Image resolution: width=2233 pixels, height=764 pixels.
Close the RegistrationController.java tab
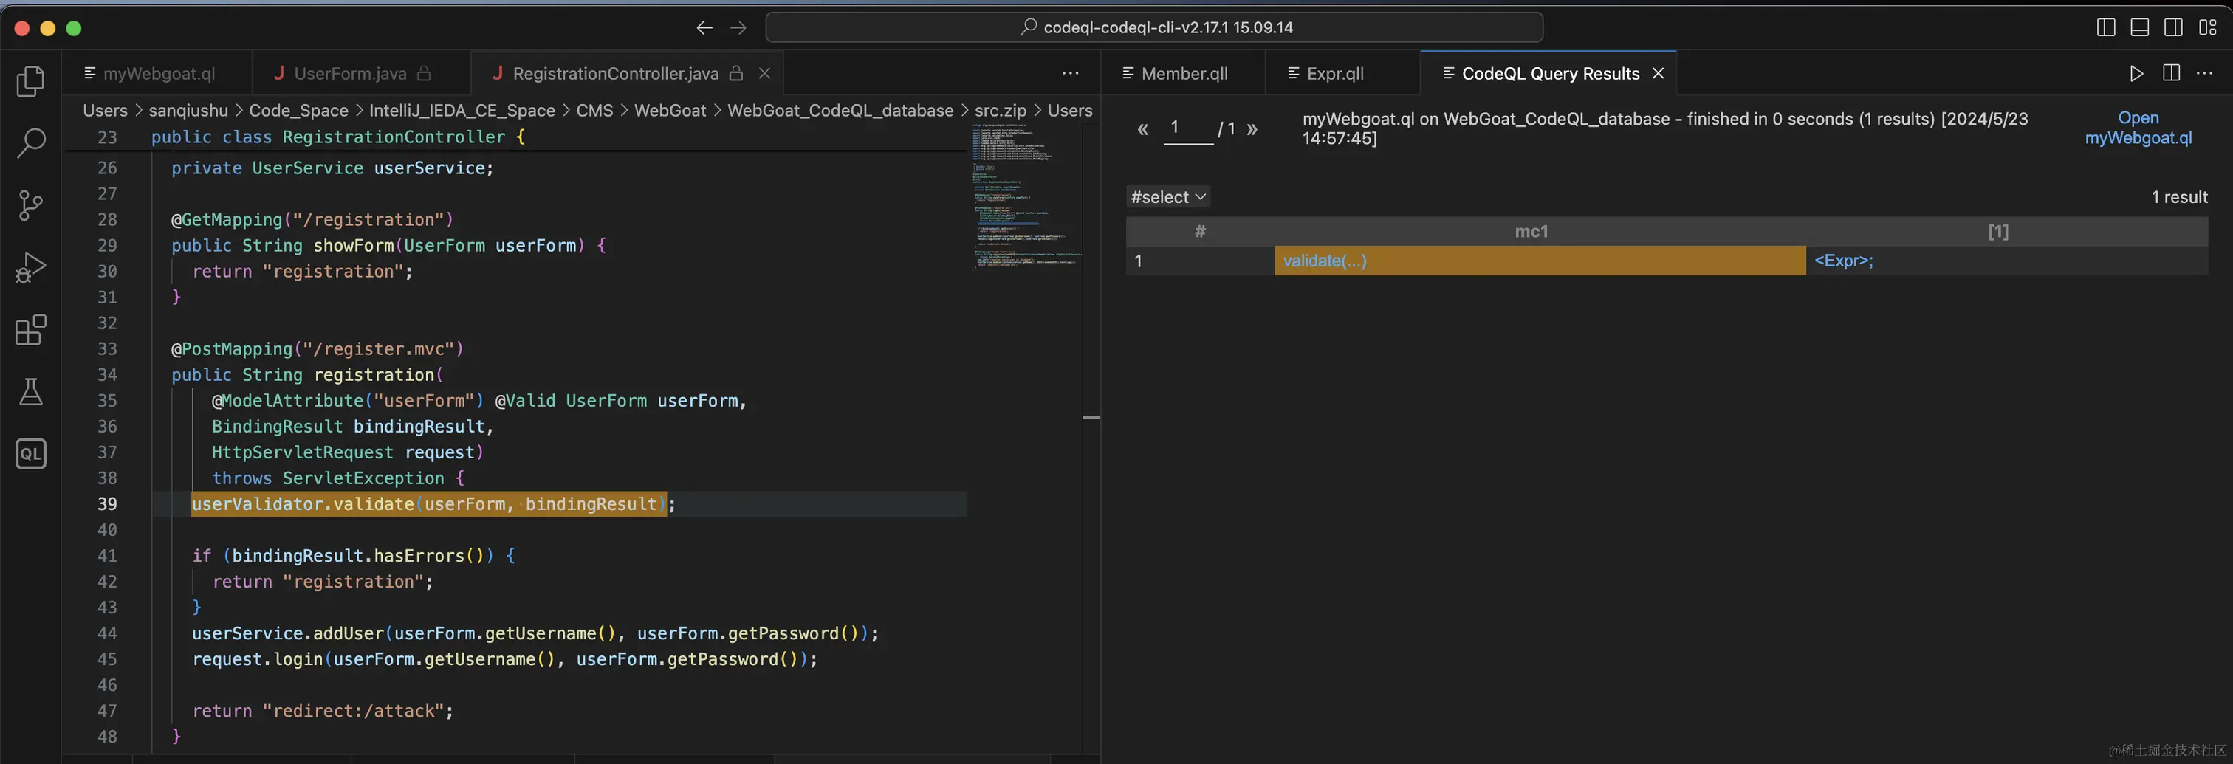(764, 74)
